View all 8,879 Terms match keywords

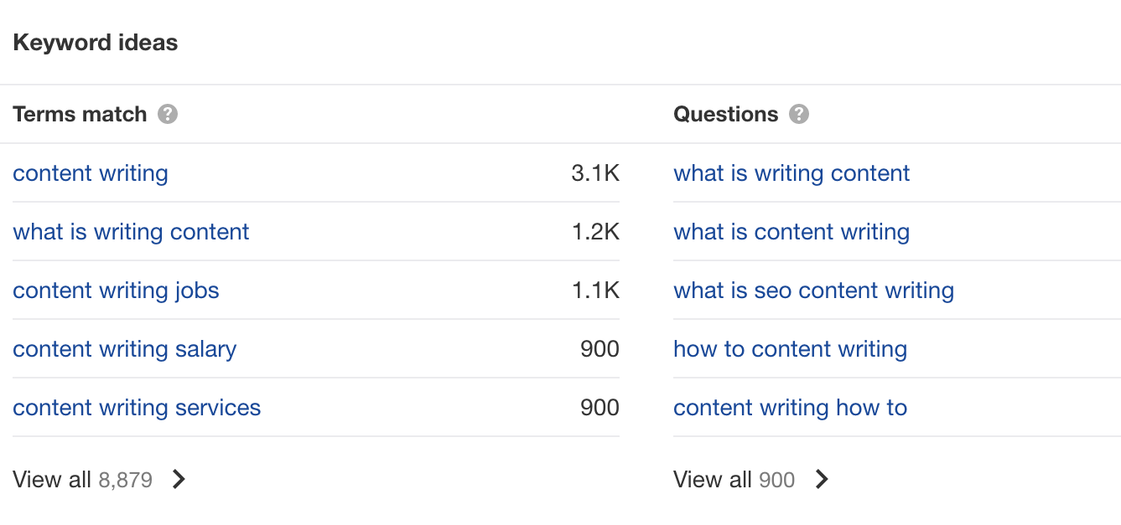coord(82,480)
